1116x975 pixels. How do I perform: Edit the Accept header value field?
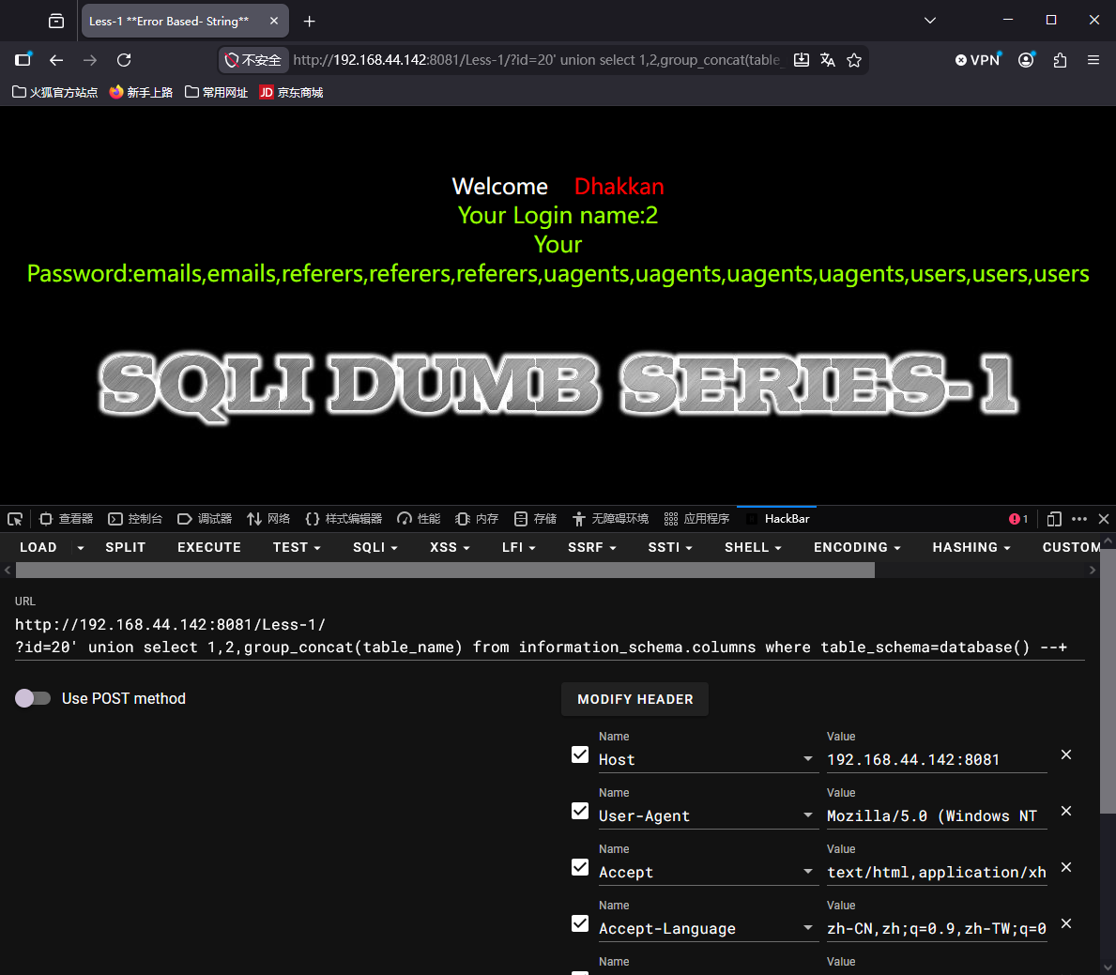[937, 873]
